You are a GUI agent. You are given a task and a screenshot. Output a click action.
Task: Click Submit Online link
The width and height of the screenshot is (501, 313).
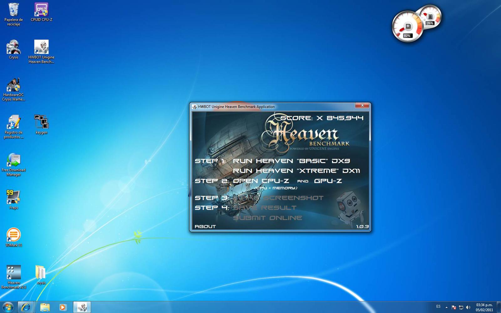click(267, 218)
